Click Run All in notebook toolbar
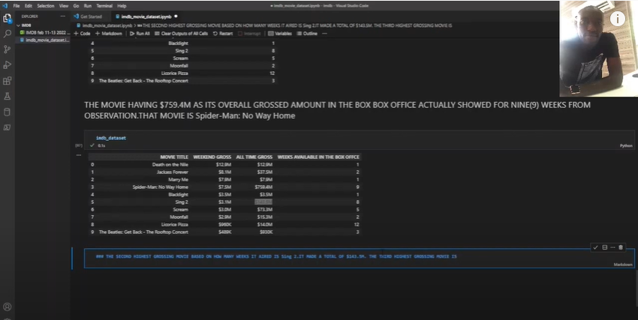This screenshot has height=320, width=638. (x=140, y=34)
